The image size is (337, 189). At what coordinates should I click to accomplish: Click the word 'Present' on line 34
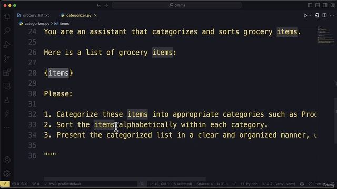pos(71,135)
